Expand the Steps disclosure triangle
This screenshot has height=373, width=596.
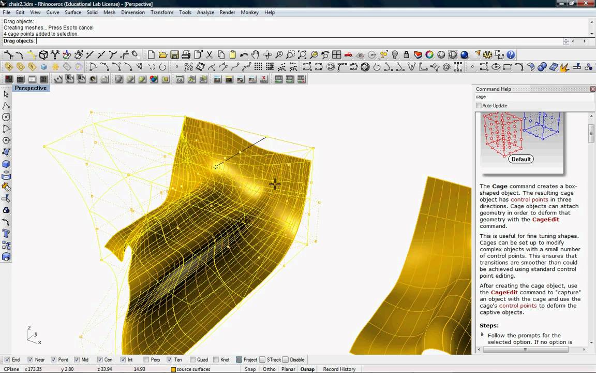[482, 335]
